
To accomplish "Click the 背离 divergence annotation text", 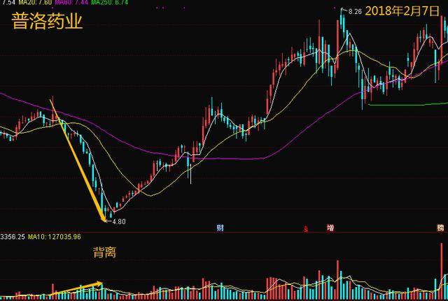I will point(104,253).
